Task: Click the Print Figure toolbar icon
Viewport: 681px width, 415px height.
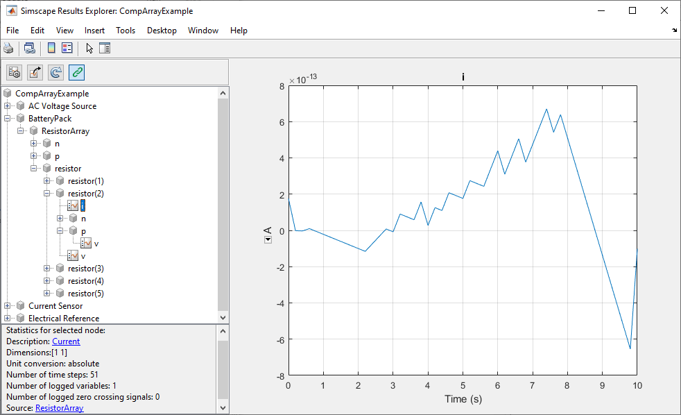Action: [x=8, y=48]
